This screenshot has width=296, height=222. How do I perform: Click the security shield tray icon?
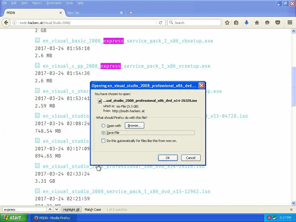[269, 218]
